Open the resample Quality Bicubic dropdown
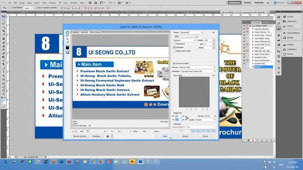Image resolution: width=303 pixels, height=170 pixels. click(205, 120)
